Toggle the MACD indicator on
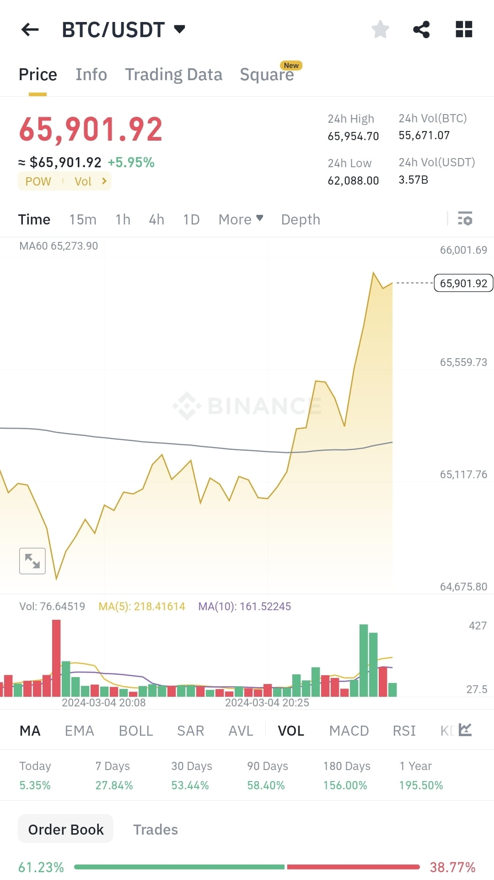 pyautogui.click(x=349, y=731)
